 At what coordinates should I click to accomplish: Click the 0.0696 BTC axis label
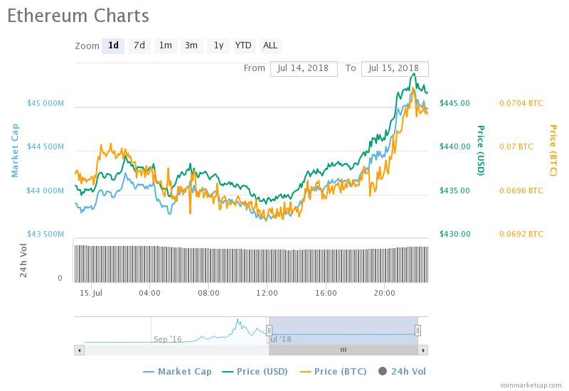point(521,191)
